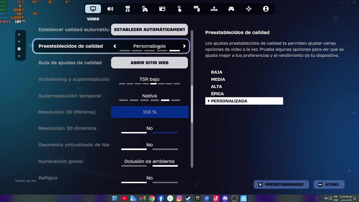
Task: Open the key bindings hierarchy icon tab
Action: click(x=214, y=9)
